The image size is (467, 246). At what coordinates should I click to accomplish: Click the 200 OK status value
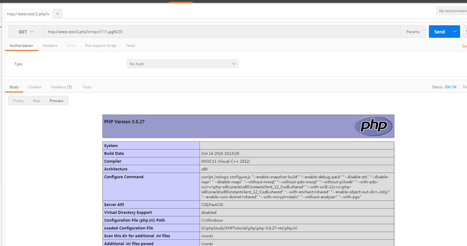coord(450,87)
